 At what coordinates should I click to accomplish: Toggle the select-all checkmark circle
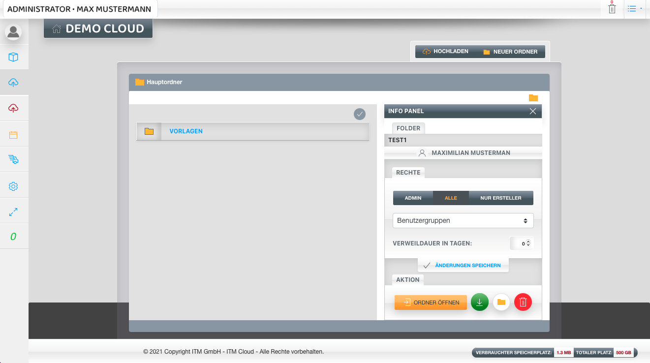click(360, 114)
